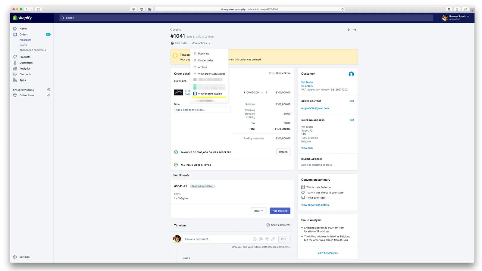
Task: Click the Discounts icon in sidebar
Action: pos(15,74)
